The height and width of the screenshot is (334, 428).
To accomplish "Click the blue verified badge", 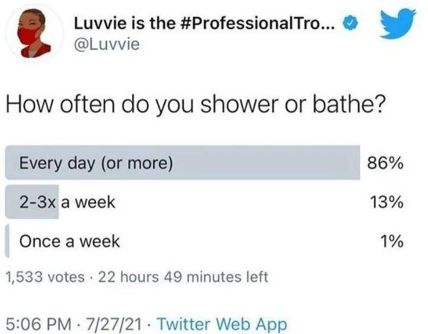I will [350, 24].
